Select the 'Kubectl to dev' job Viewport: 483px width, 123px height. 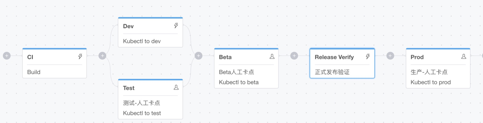142,41
